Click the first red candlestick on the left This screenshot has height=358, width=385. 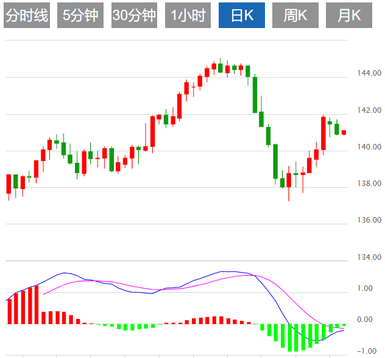tap(9, 183)
